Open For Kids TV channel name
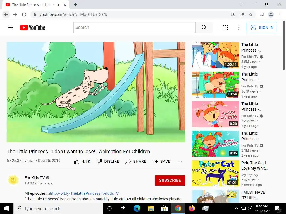This screenshot has width=286, height=214. pos(35,178)
